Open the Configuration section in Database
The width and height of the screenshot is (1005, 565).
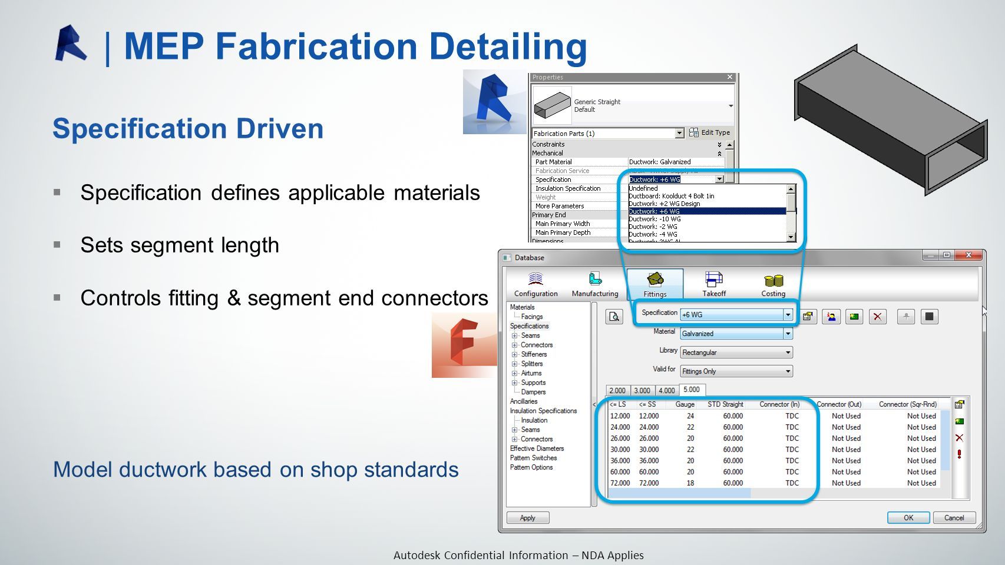(535, 284)
